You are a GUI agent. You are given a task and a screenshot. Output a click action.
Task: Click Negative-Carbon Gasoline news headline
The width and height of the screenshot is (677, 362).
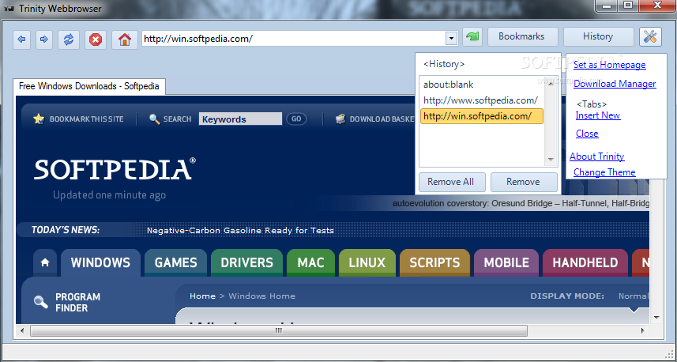(240, 230)
